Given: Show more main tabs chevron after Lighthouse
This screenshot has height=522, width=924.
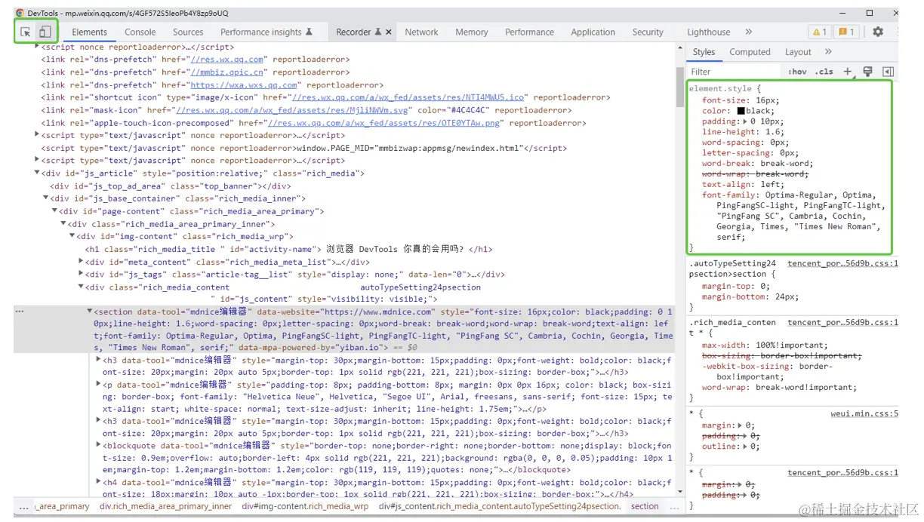Looking at the screenshot, I should [x=748, y=32].
